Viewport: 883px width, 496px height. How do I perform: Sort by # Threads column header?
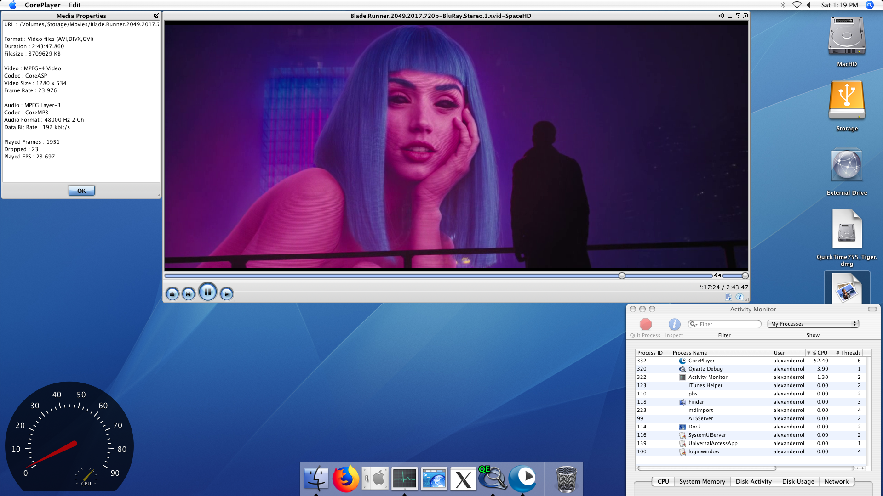point(846,353)
